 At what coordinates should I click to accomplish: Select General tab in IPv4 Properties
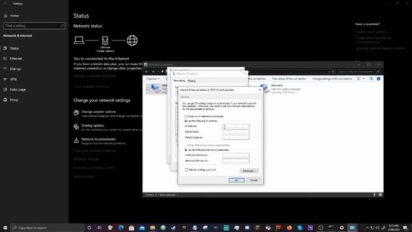click(x=185, y=97)
